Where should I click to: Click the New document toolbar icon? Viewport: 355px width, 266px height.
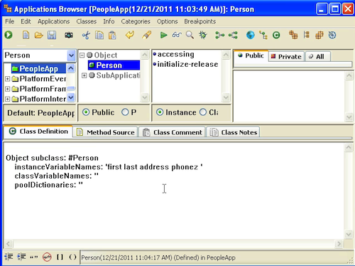click(26, 35)
